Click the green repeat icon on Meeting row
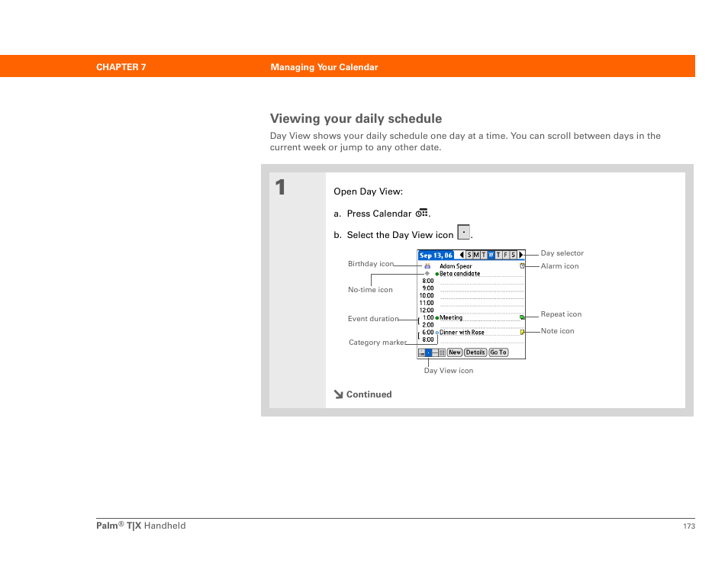The height and width of the screenshot is (563, 728). [522, 317]
